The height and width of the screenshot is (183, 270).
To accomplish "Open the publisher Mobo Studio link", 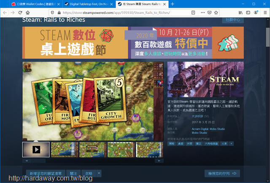I will click(x=200, y=133).
